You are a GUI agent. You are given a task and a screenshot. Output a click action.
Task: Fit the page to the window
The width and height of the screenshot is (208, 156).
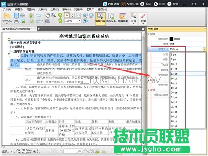(73, 15)
